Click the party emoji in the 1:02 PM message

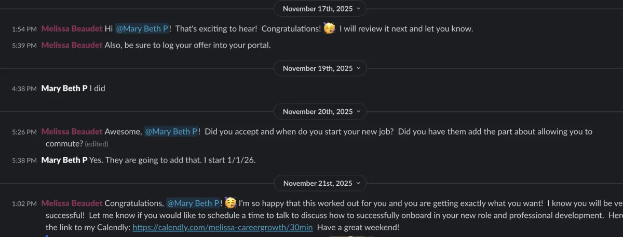[231, 203]
